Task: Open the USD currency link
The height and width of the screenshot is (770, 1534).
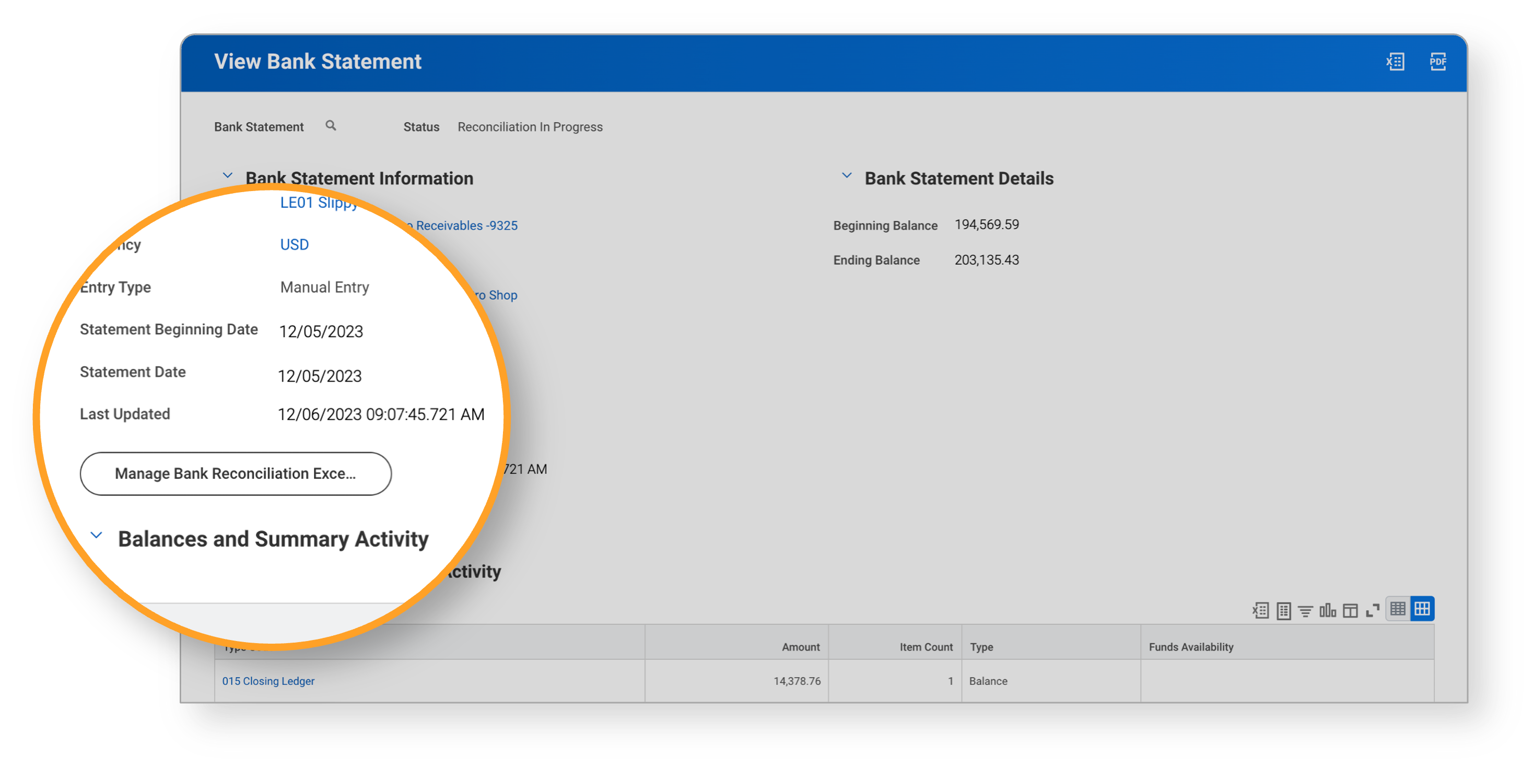Action: [294, 245]
